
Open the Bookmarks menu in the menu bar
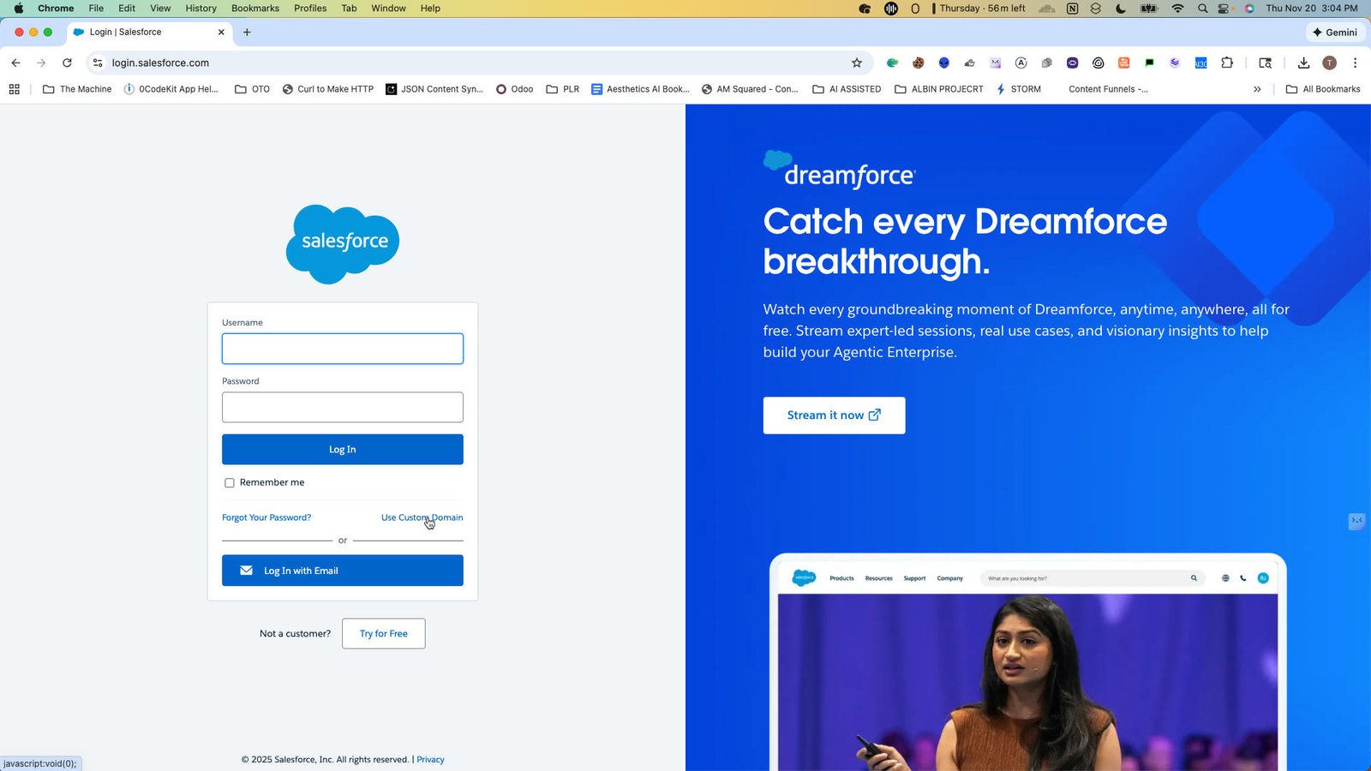click(x=255, y=9)
